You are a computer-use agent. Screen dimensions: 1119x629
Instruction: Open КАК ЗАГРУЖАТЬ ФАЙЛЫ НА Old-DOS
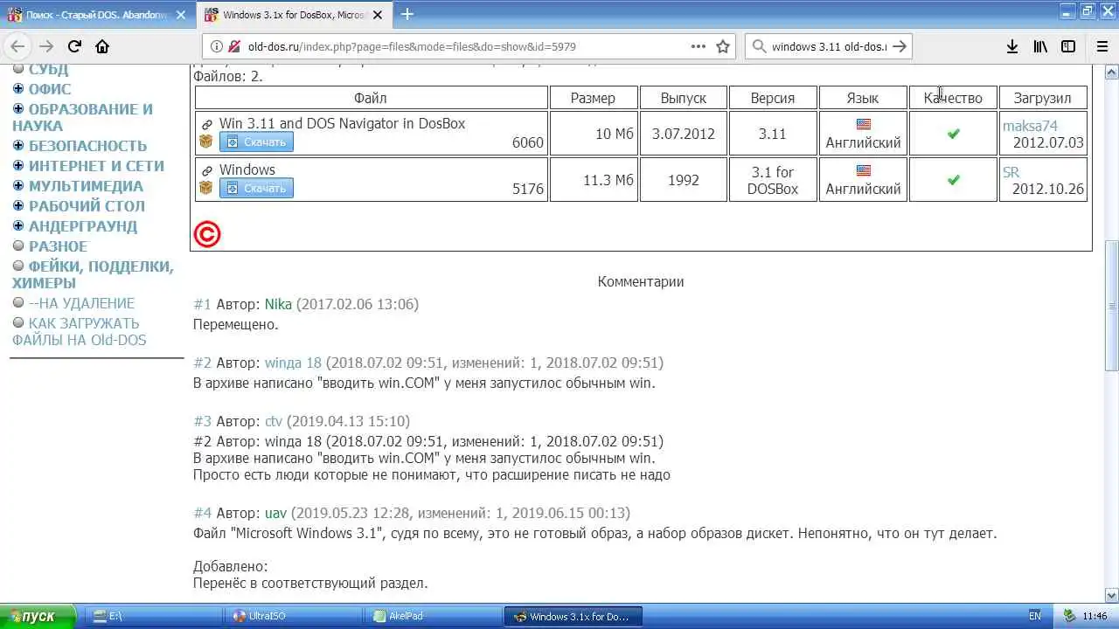(80, 331)
